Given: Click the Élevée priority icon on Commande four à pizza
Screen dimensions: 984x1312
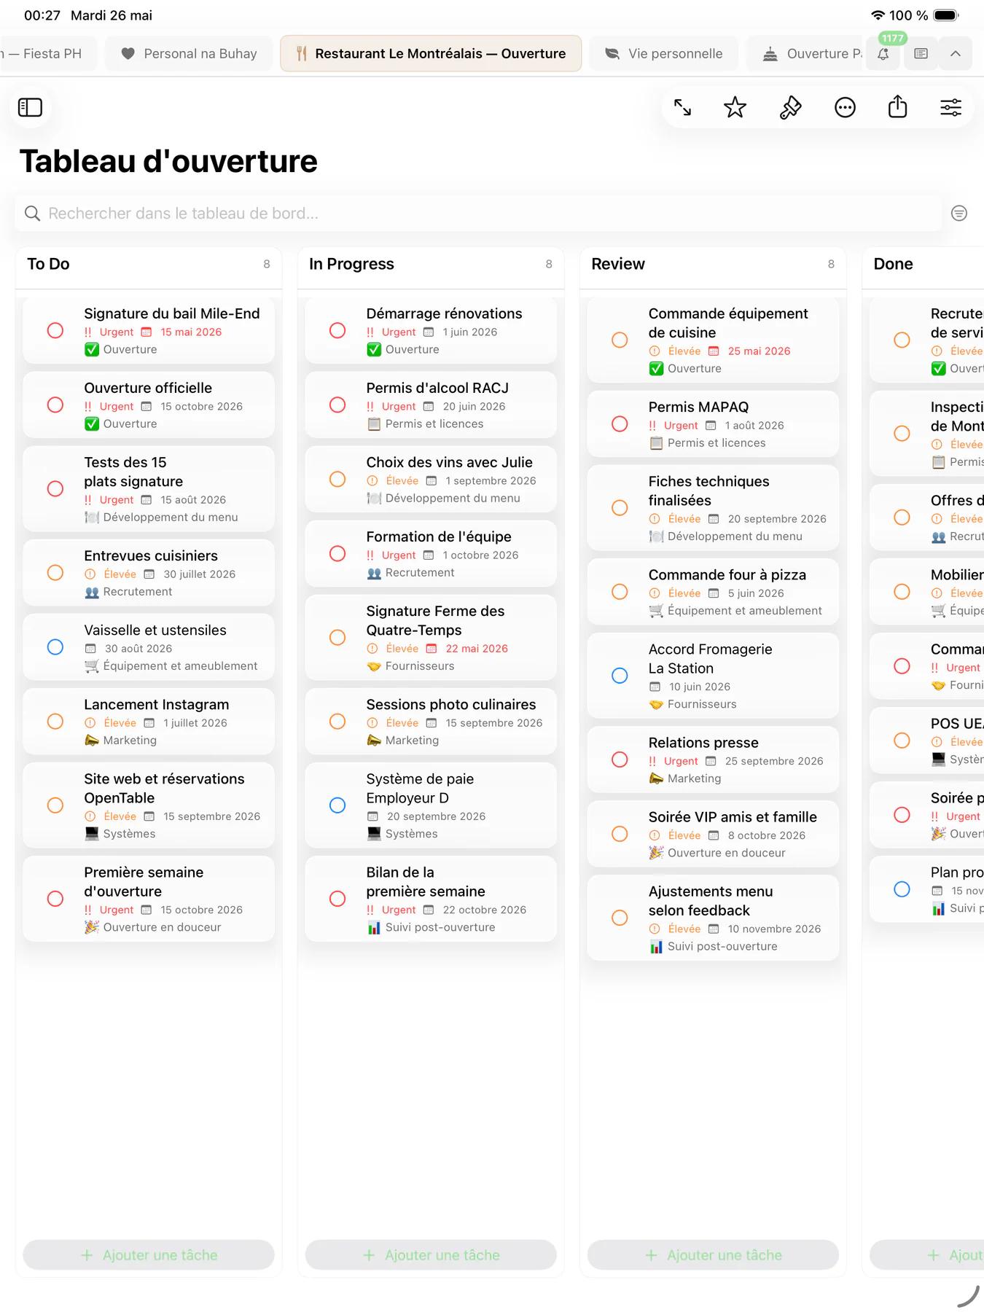Looking at the screenshot, I should tap(655, 593).
